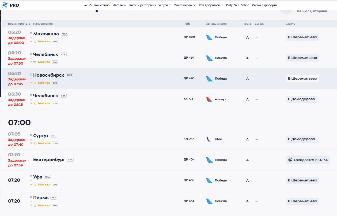Expand the Пассажирам dropdown menu
This screenshot has width=337, height=216.
185,5
